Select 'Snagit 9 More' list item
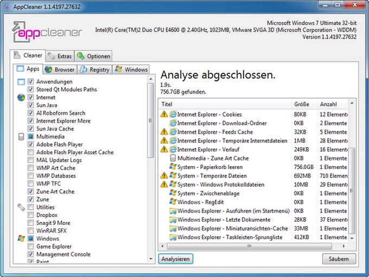The image size is (369, 277). click(x=53, y=223)
